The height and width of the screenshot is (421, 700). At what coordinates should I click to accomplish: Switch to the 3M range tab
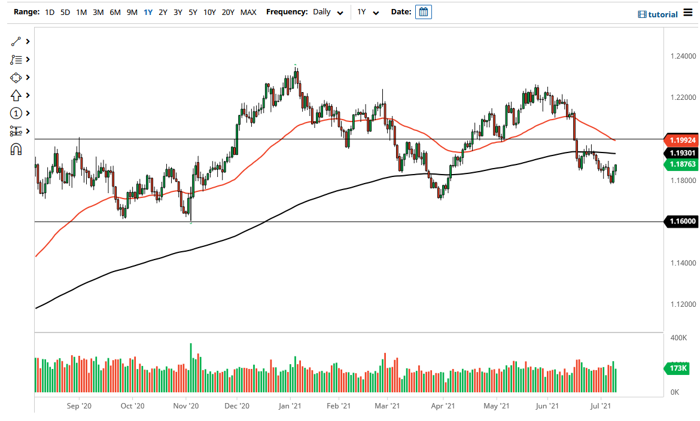(98, 11)
